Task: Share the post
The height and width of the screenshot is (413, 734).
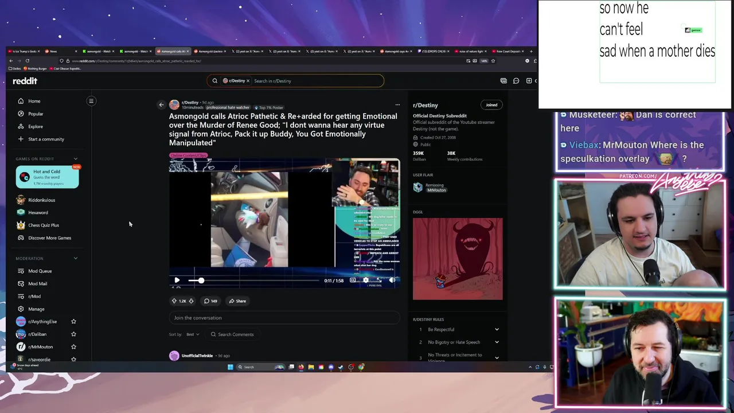Action: tap(237, 301)
